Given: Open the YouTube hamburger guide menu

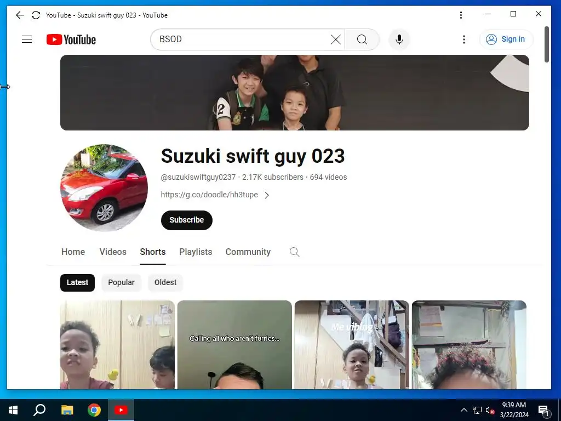Looking at the screenshot, I should pyautogui.click(x=27, y=39).
